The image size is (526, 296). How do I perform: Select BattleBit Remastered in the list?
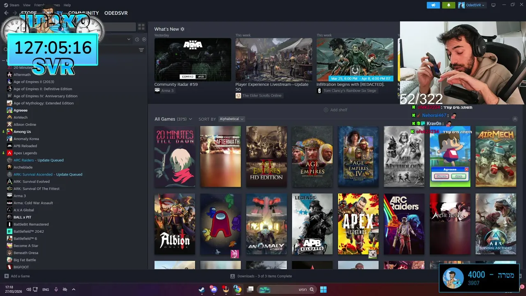click(31, 224)
